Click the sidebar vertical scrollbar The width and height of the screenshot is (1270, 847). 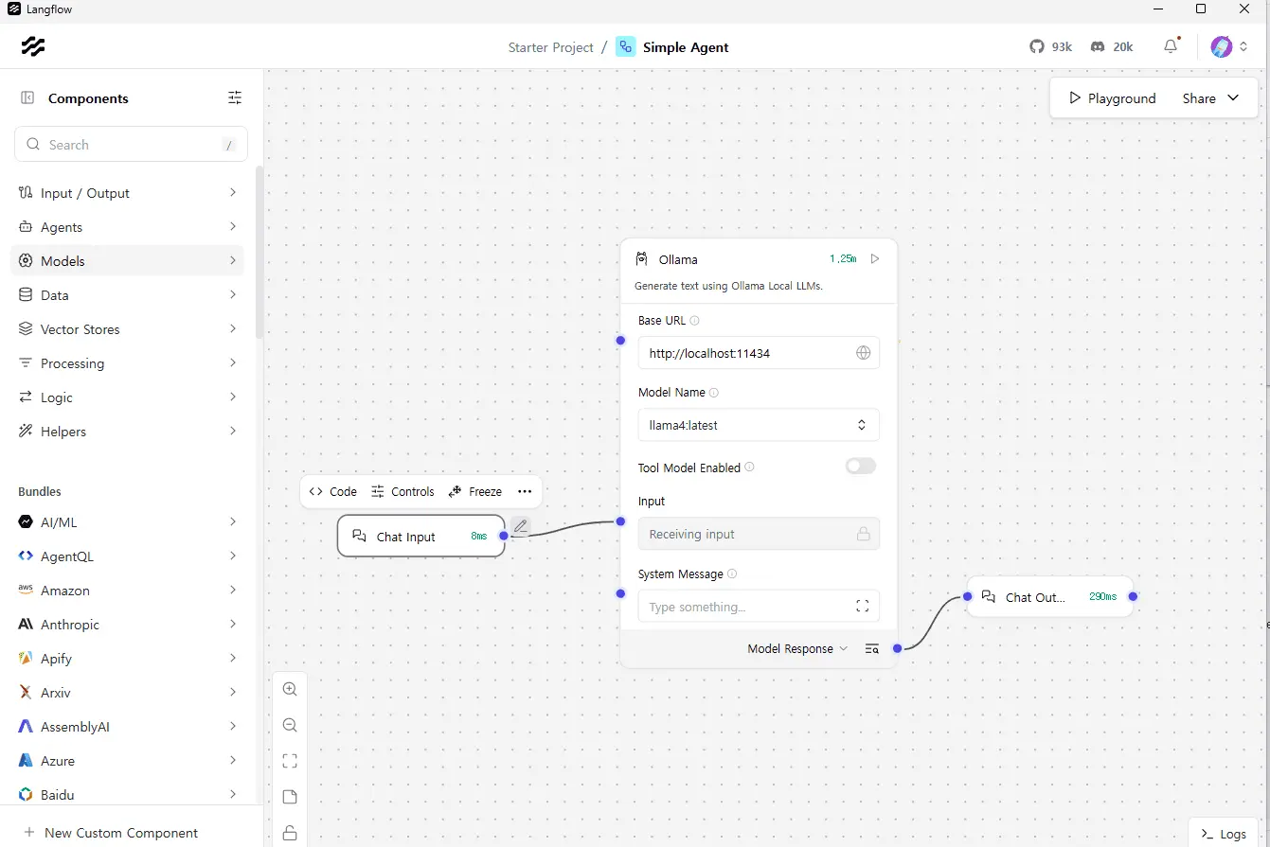coord(259,253)
